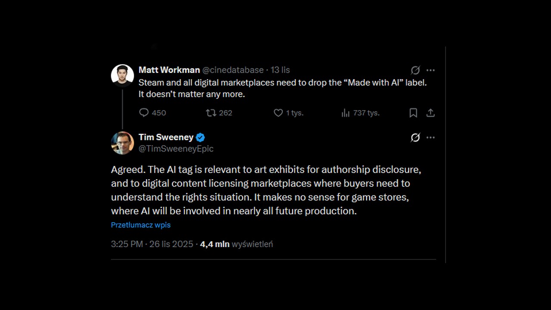Open the 13 lis timestamp link
The width and height of the screenshot is (551, 310).
(x=280, y=70)
